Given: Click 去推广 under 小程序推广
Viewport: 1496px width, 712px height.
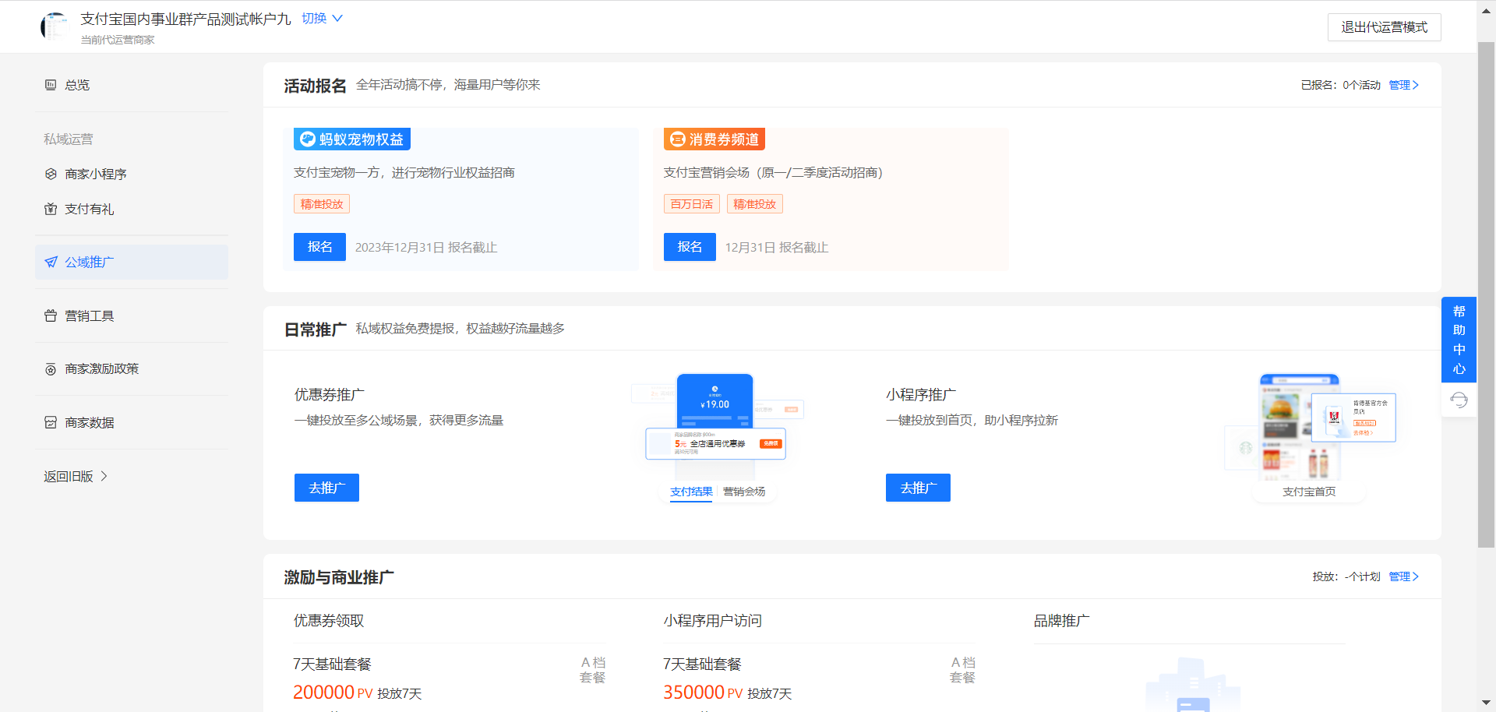Looking at the screenshot, I should 918,488.
